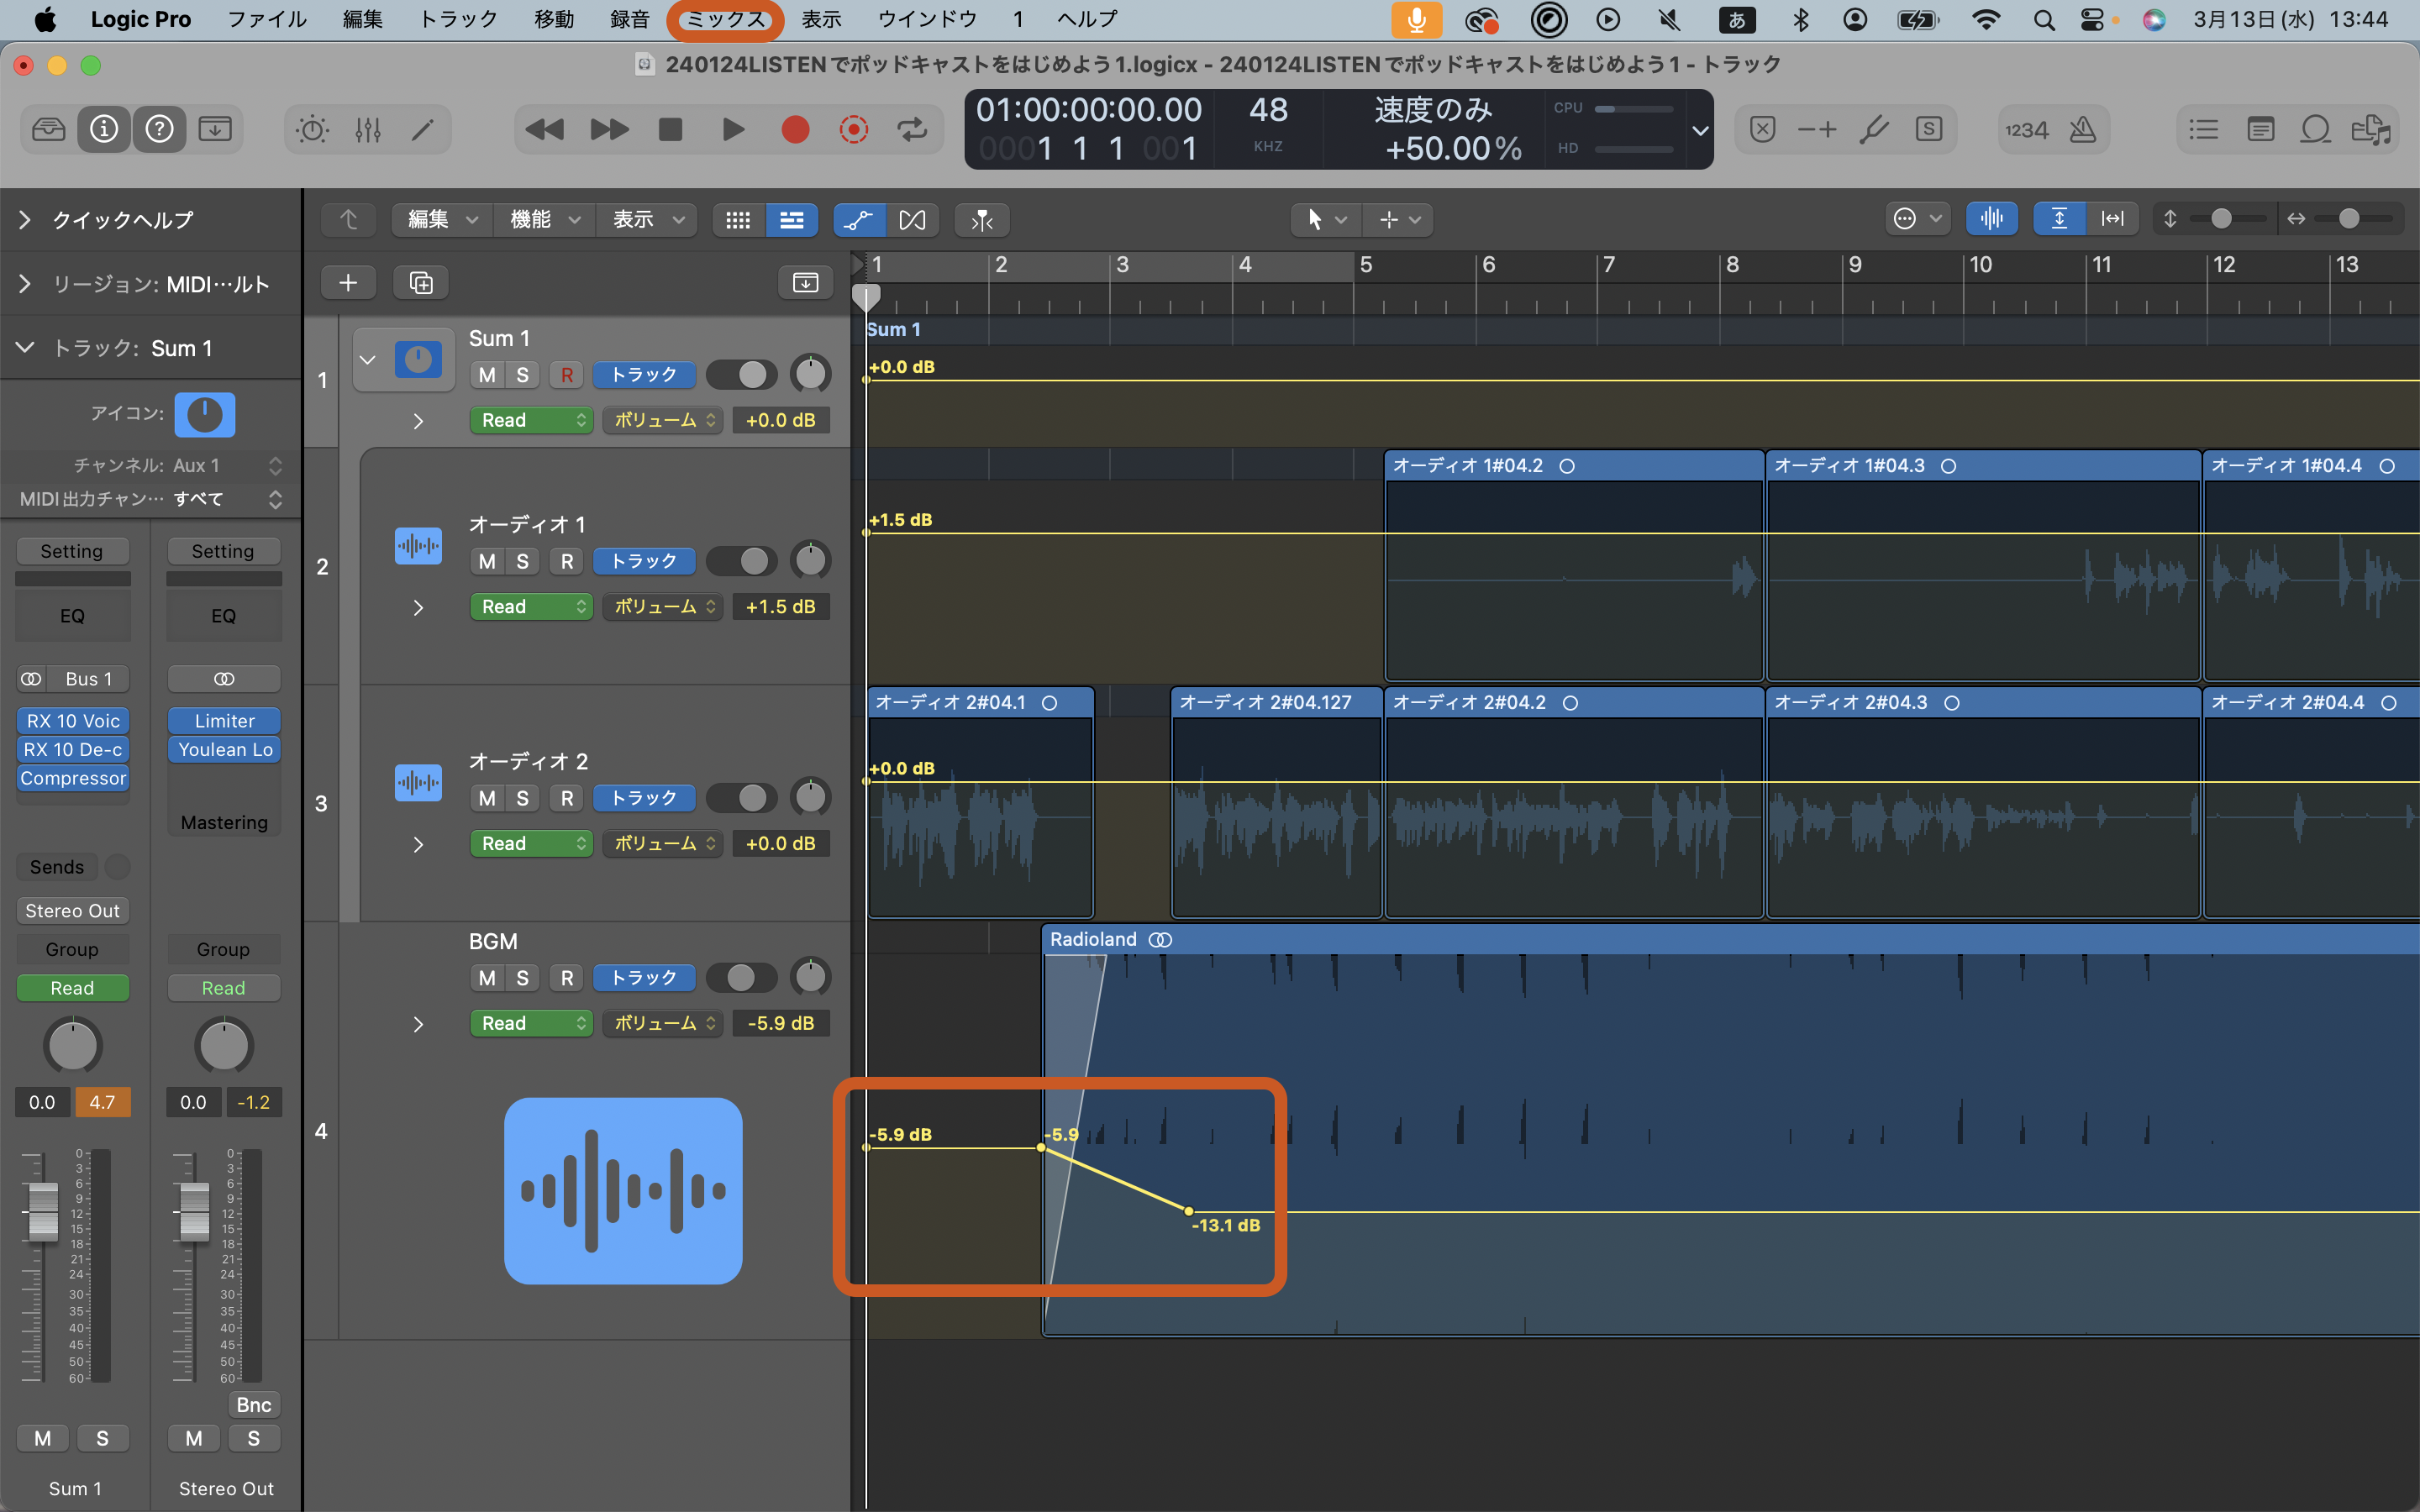The height and width of the screenshot is (1512, 2420).
Task: Adjust the vertical zoom slider
Action: (x=2221, y=219)
